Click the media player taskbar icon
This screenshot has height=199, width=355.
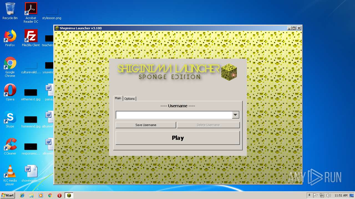click(x=41, y=195)
